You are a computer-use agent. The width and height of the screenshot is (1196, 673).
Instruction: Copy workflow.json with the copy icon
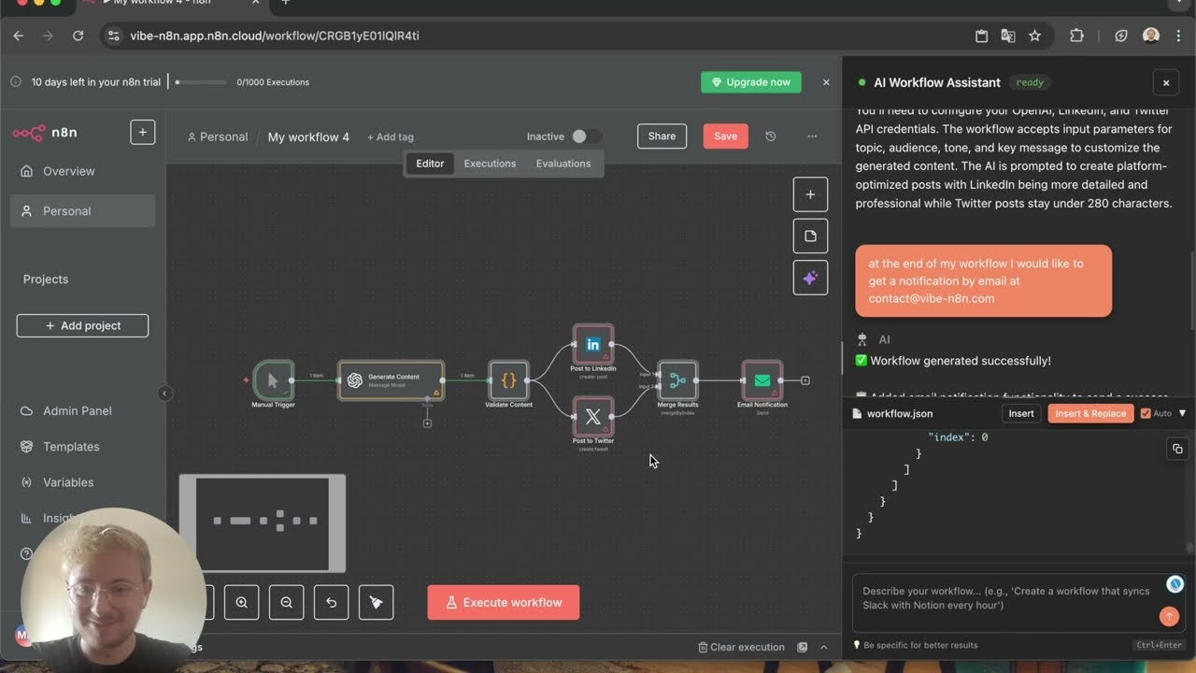[x=1177, y=449]
